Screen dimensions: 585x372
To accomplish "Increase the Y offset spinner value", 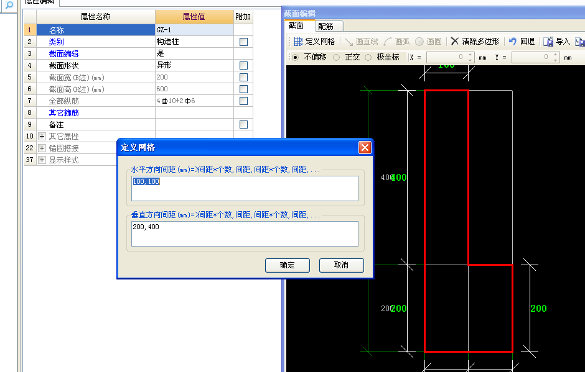I will click(556, 55).
